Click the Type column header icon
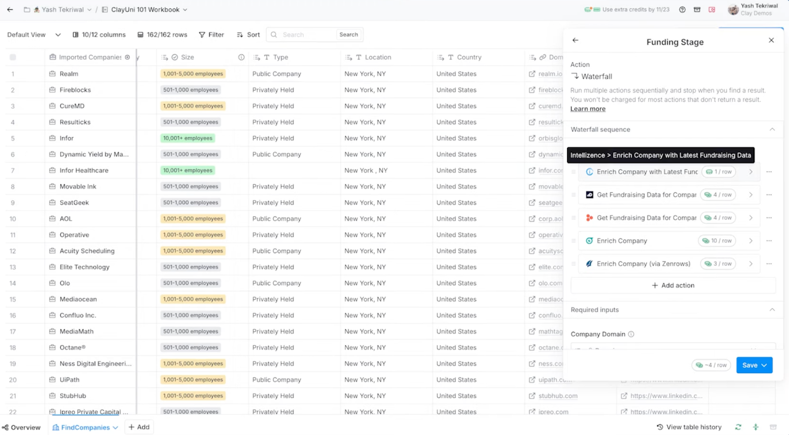The image size is (789, 435). [x=267, y=57]
